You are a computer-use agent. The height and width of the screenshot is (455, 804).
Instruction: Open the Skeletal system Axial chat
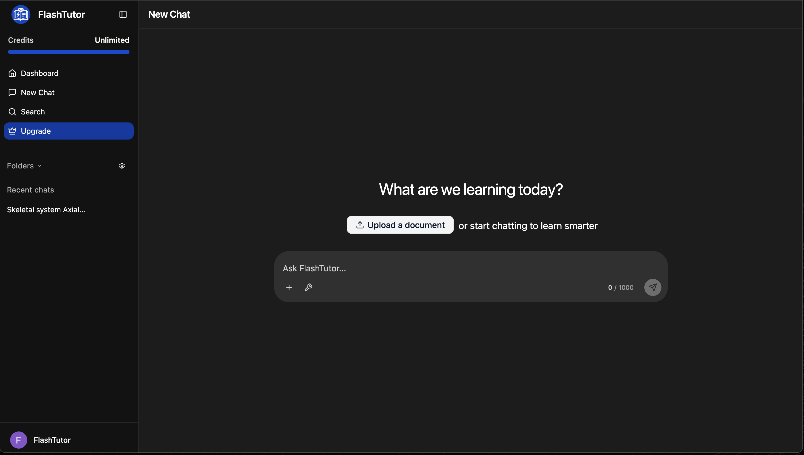tap(46, 210)
